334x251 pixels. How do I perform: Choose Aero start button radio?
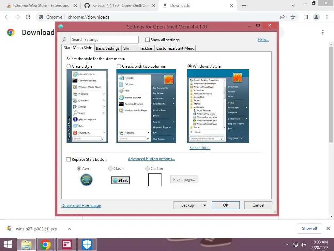(x=79, y=169)
